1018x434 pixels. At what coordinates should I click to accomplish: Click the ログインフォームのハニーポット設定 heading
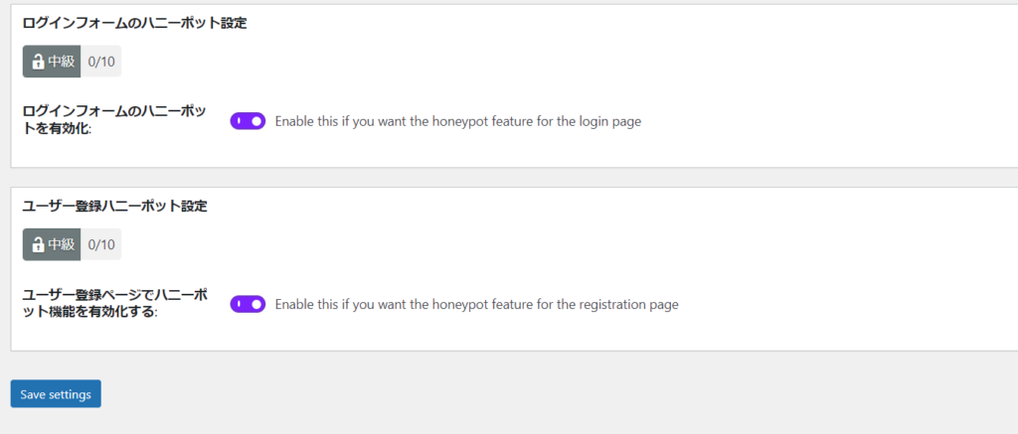pos(134,24)
